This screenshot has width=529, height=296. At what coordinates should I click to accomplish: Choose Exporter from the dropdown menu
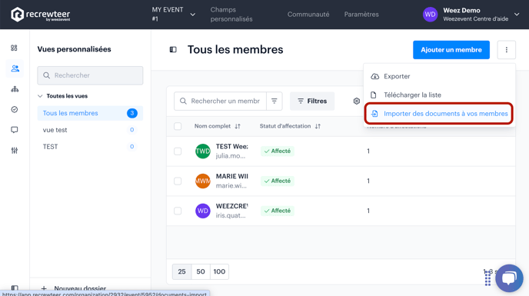coord(439,76)
